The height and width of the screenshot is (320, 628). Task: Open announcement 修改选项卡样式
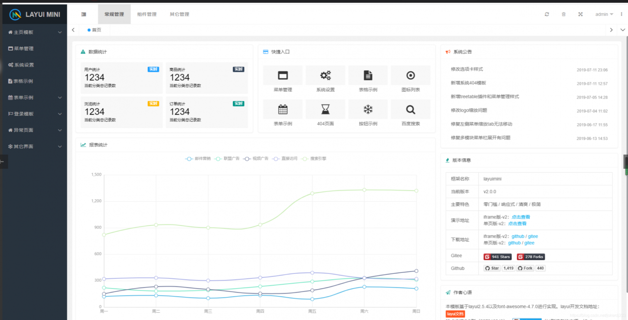pyautogui.click(x=467, y=69)
